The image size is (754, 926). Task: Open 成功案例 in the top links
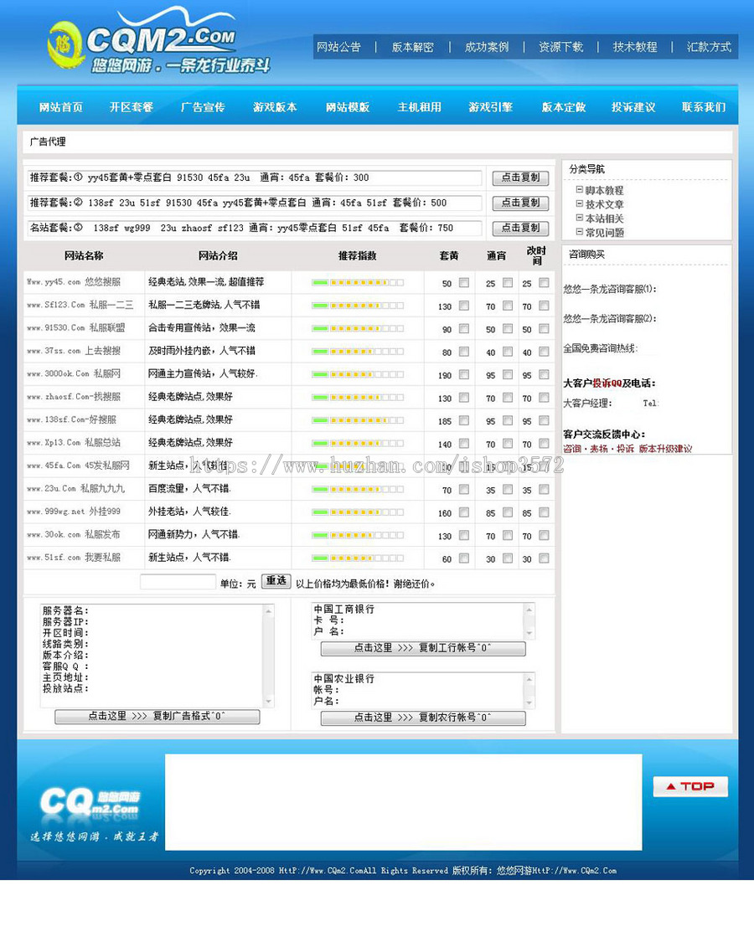coord(486,47)
